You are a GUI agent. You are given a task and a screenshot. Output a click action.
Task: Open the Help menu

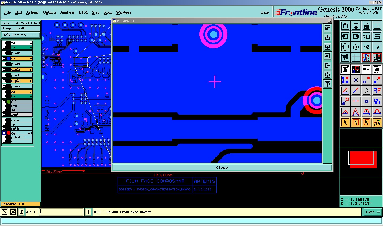click(264, 12)
